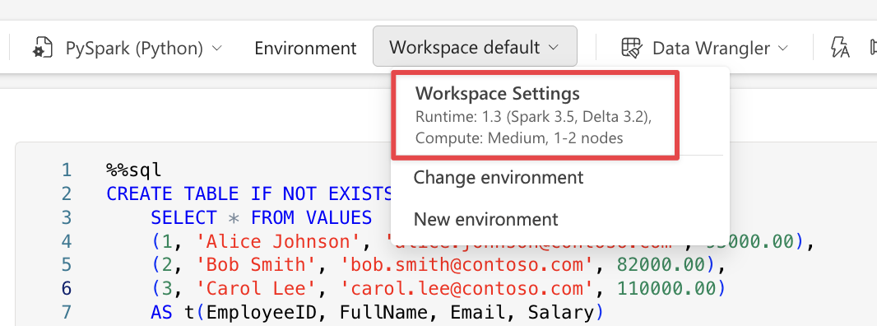Choose the Change environment menu entry
This screenshot has width=877, height=326.
pos(499,178)
